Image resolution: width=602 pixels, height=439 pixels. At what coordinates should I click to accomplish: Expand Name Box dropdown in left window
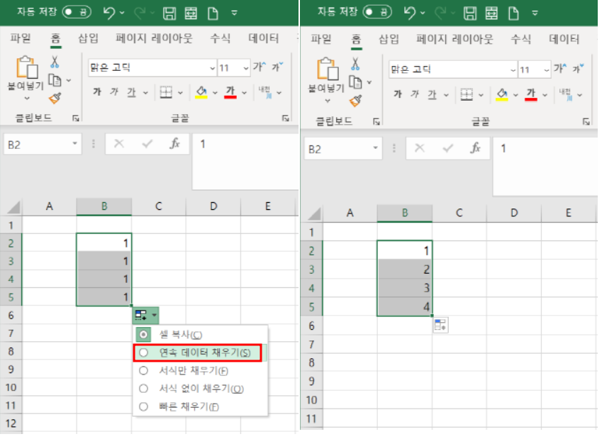pyautogui.click(x=75, y=144)
